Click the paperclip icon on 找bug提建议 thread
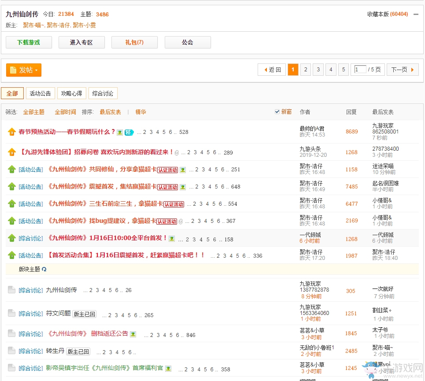The height and width of the screenshot is (381, 425). (181, 222)
